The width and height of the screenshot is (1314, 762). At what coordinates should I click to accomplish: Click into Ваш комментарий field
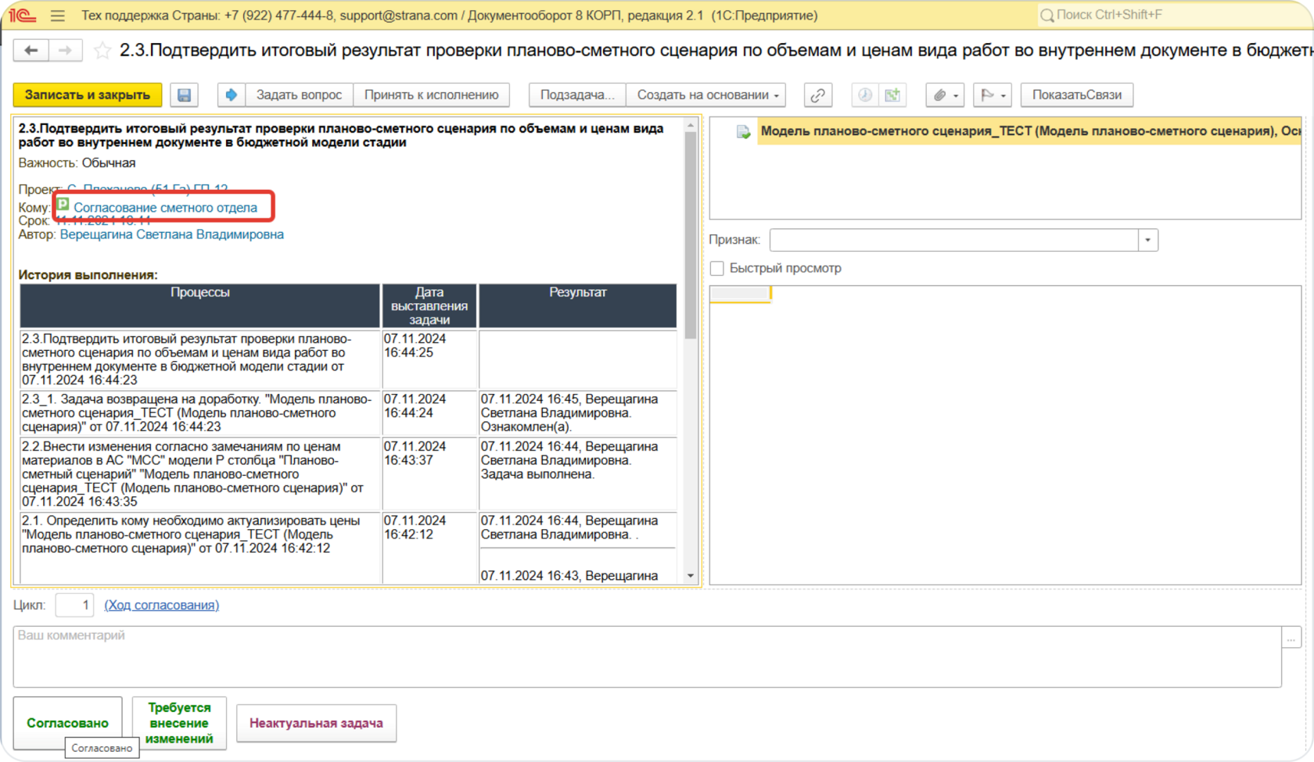click(x=647, y=656)
